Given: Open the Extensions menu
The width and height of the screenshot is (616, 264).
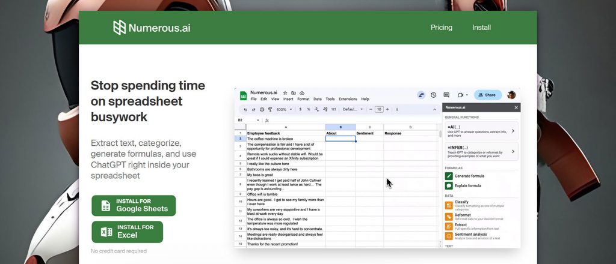Looking at the screenshot, I should tap(348, 99).
